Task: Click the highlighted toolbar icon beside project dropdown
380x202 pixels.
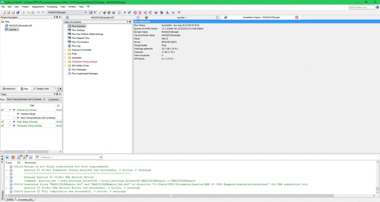Action: click(91, 13)
